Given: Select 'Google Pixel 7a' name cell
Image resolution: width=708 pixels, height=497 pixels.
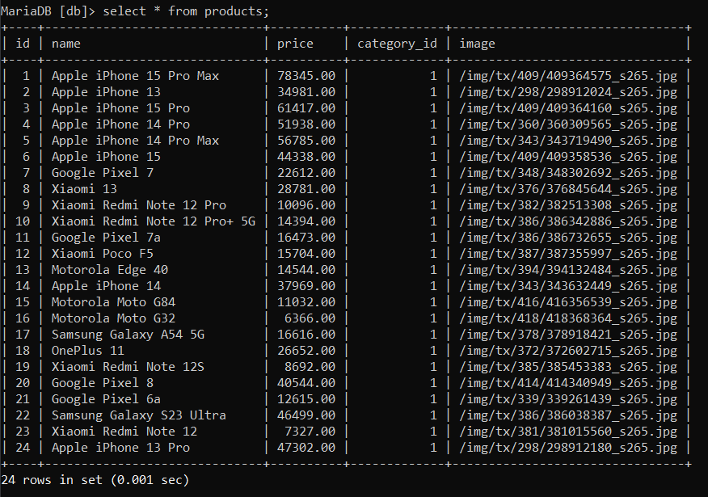Looking at the screenshot, I should point(106,238).
